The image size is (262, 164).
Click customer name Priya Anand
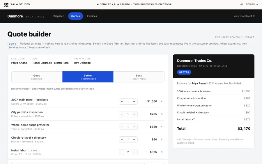19,63
